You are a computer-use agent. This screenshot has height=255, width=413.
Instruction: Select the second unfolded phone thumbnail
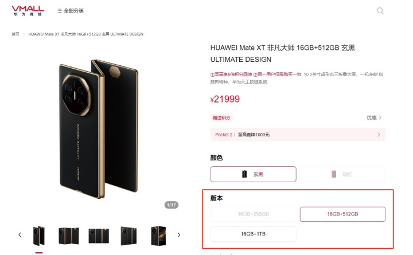coord(69,236)
